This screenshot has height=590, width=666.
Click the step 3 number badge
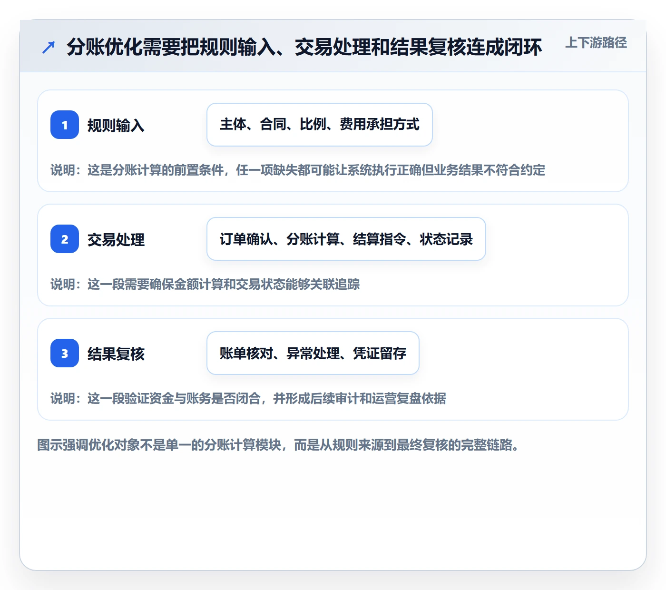(x=65, y=353)
